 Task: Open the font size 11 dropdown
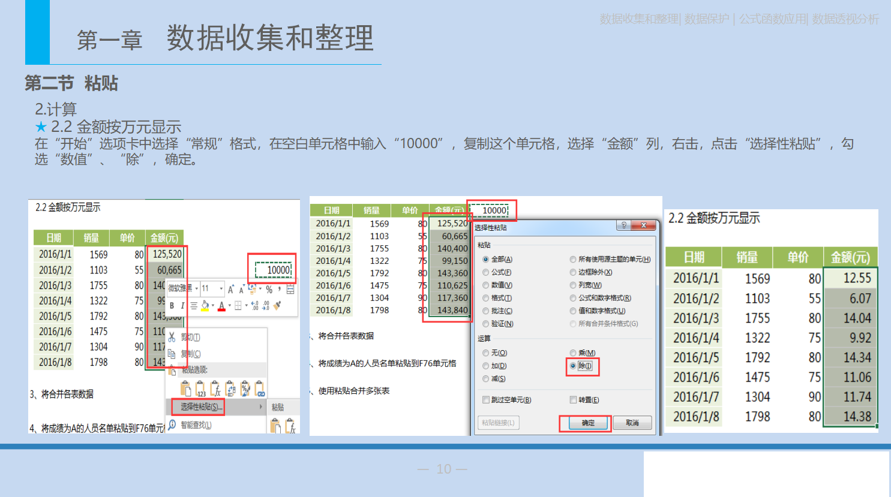point(221,289)
